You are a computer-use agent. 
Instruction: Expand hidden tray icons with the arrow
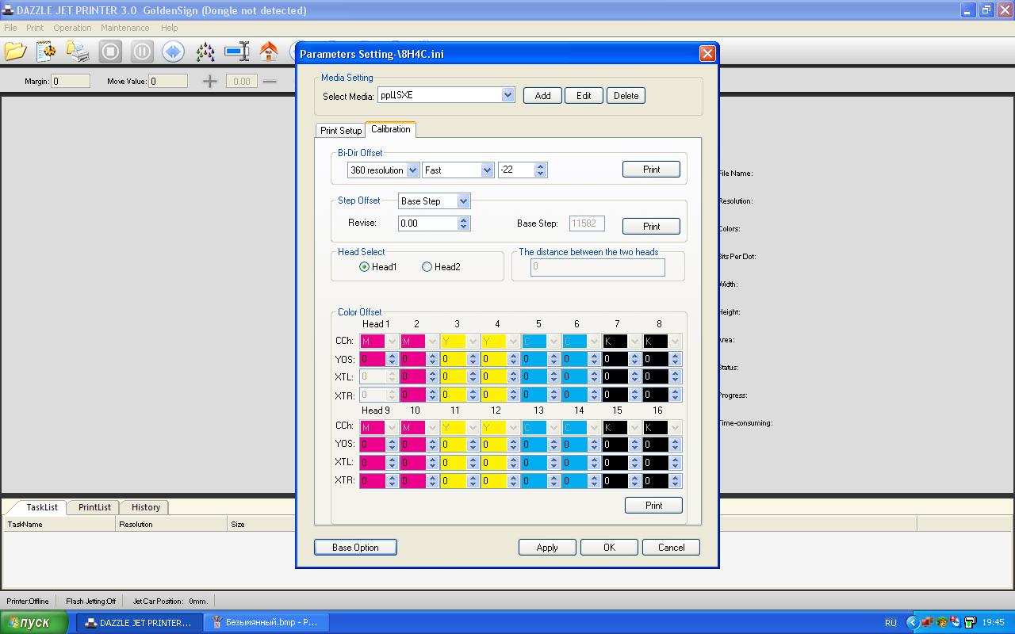[912, 622]
